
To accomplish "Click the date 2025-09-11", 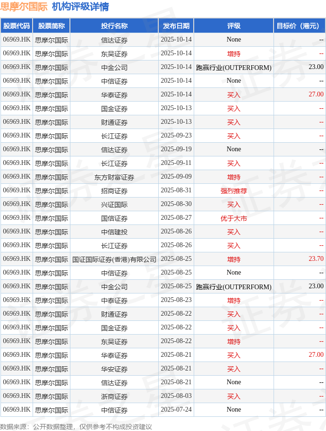I will coord(176,163).
